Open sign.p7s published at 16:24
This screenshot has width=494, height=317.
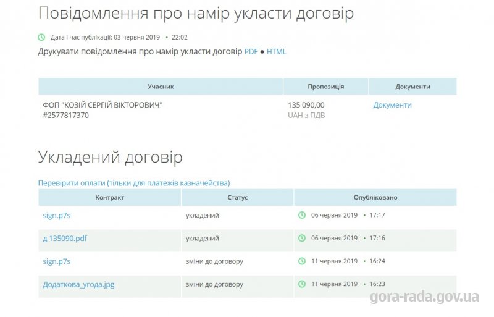(57, 261)
